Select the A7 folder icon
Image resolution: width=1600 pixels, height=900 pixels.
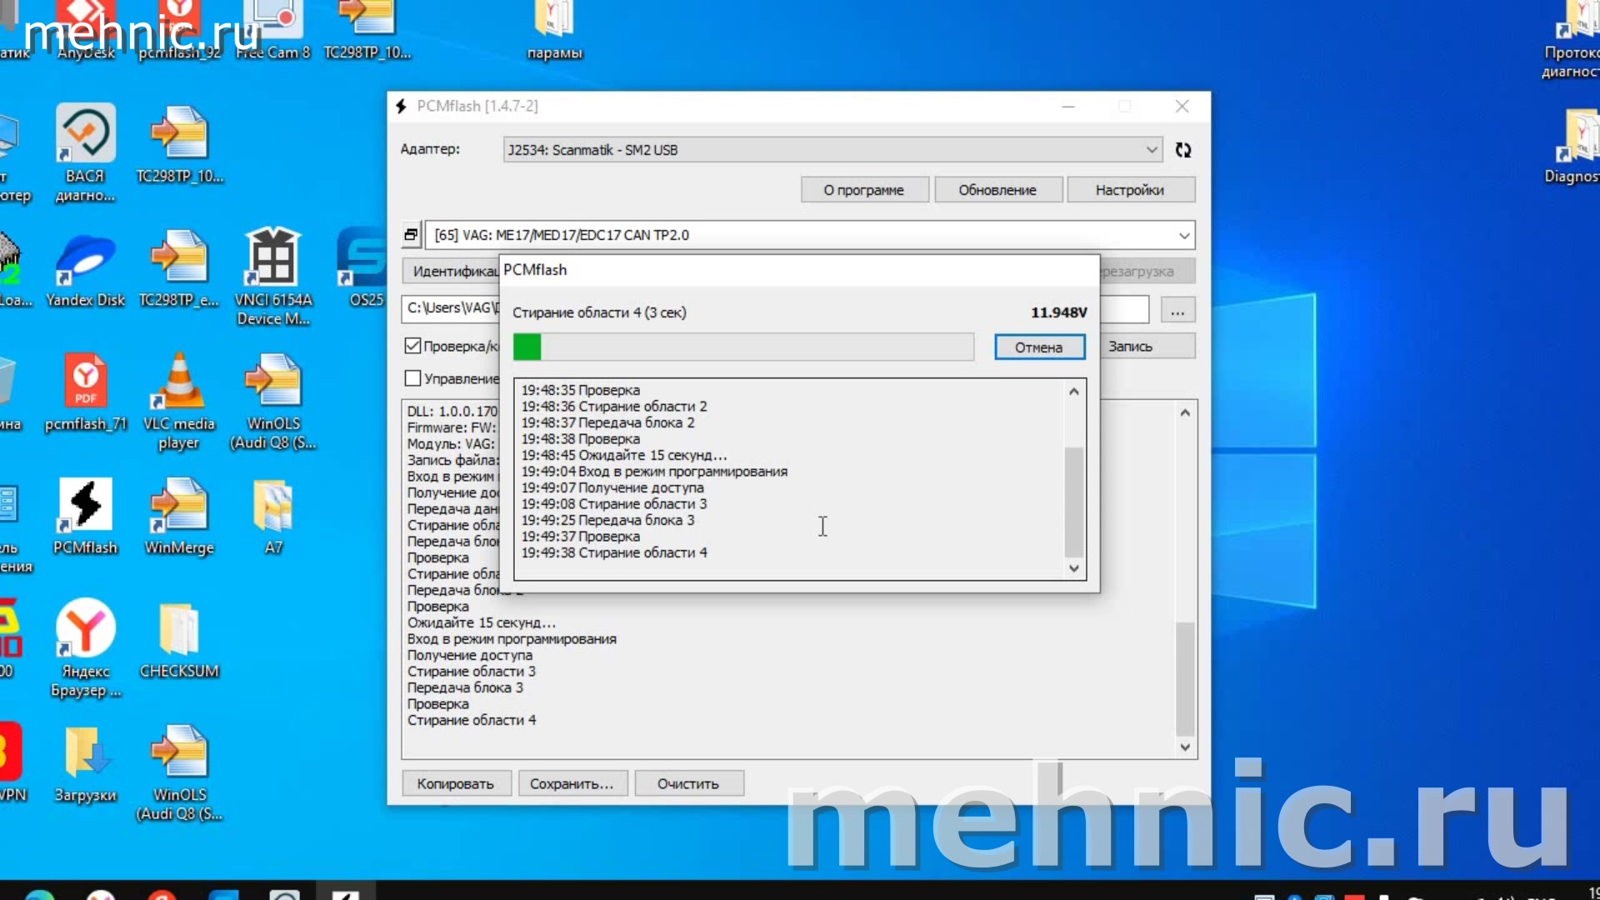coord(273,517)
